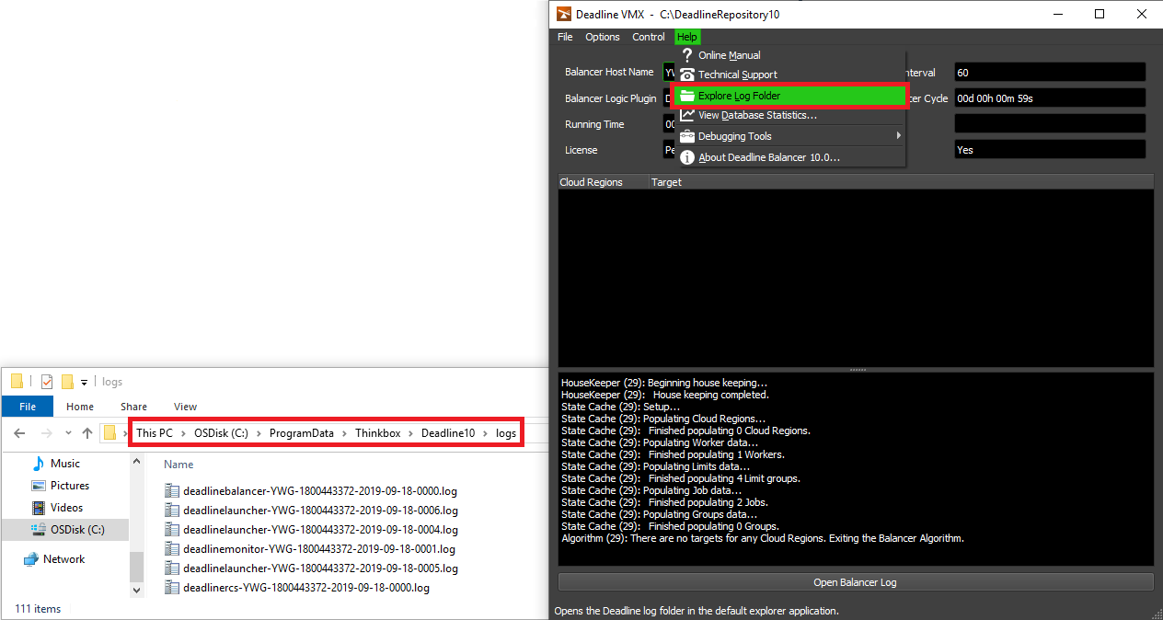Expand the breadcrumb chevron right after OSDisk (C:)

click(x=259, y=433)
